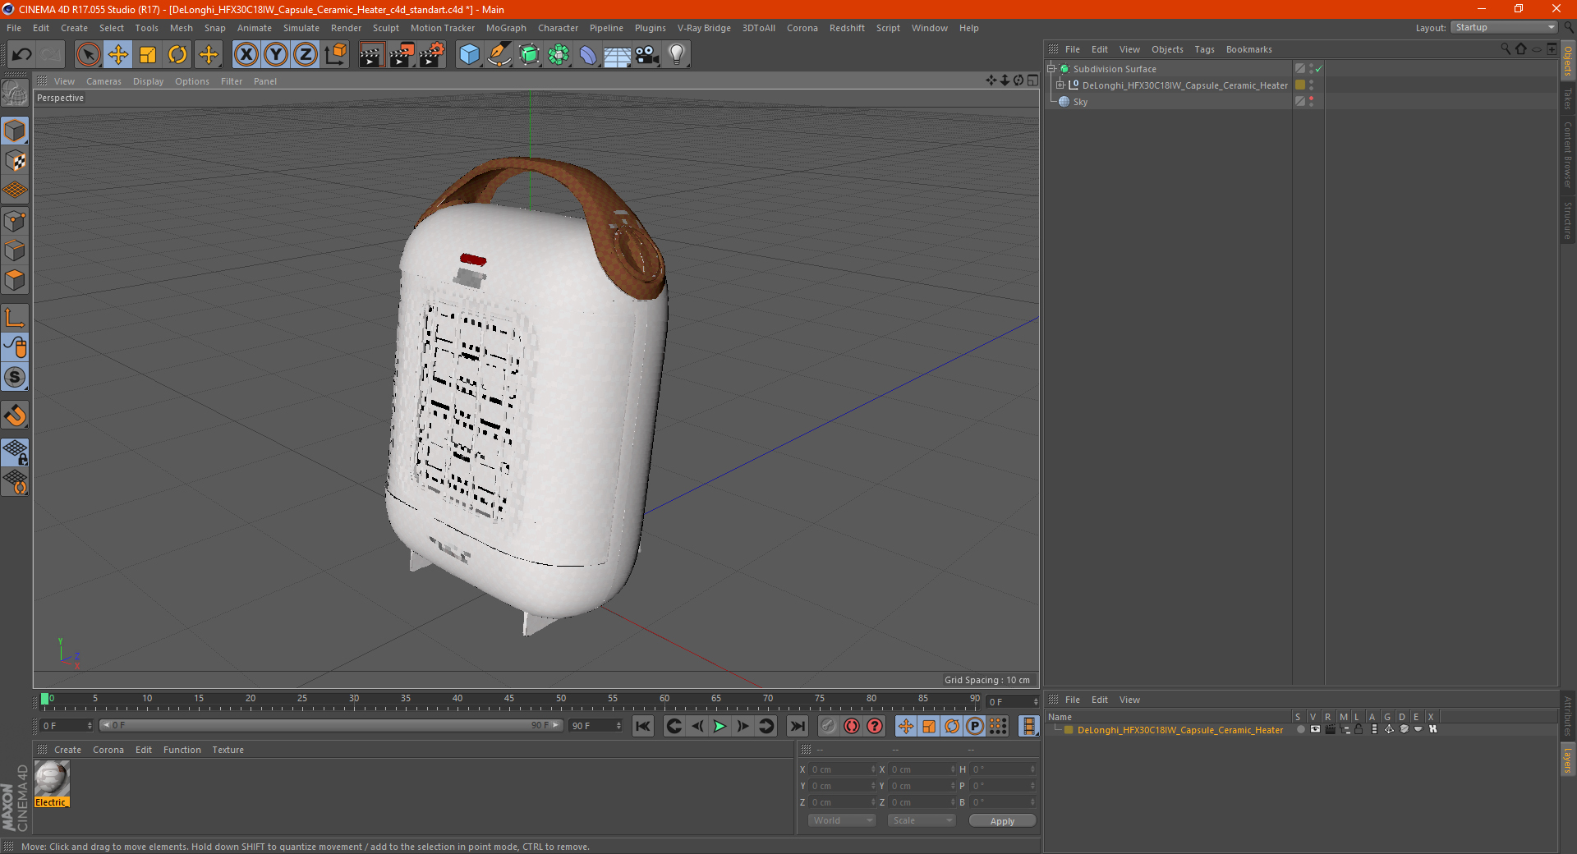
Task: Toggle Z axis lock
Action: point(306,55)
